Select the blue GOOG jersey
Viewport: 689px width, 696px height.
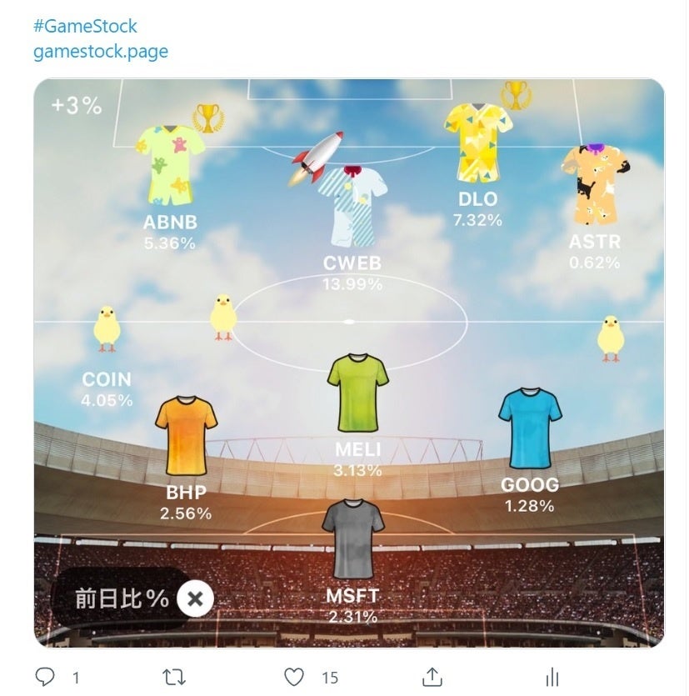tap(530, 428)
